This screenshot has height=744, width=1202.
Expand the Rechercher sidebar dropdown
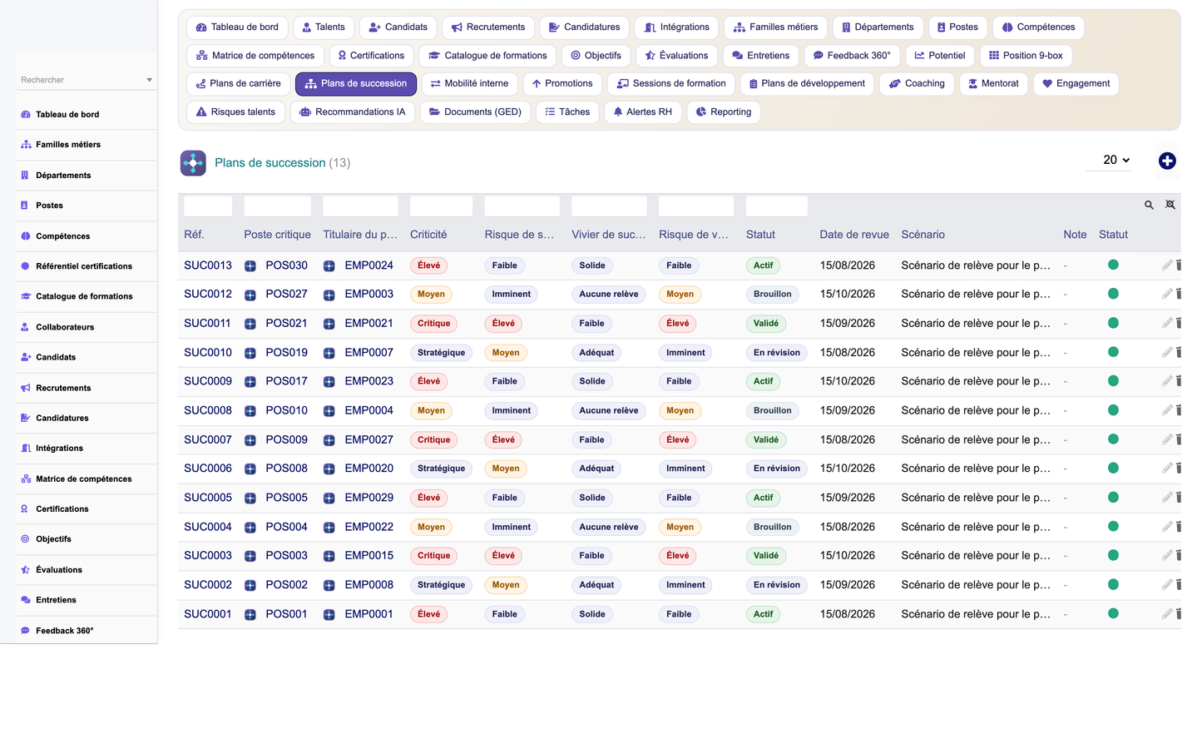(x=149, y=80)
